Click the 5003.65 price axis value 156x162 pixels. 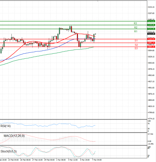[151, 63]
